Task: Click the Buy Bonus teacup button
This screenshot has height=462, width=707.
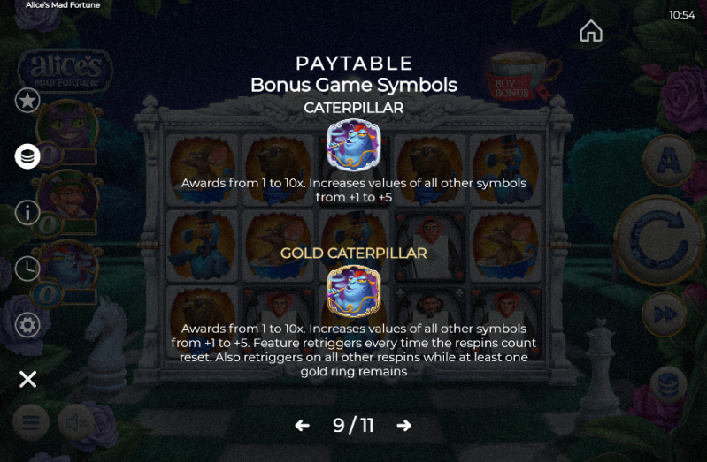Action: (x=523, y=76)
